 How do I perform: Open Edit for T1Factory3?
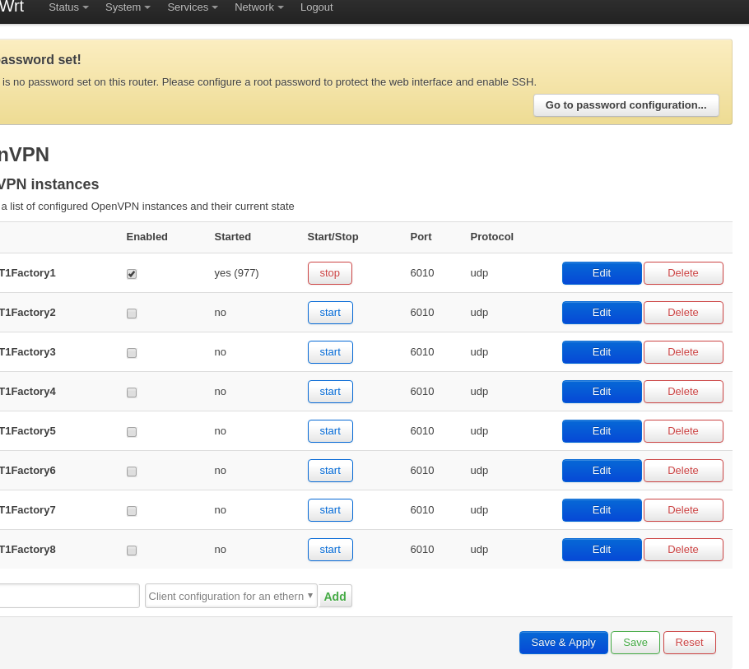[602, 352]
